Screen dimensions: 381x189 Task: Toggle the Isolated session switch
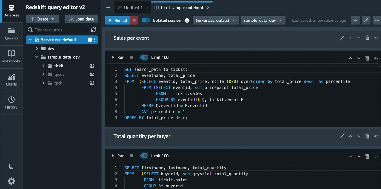(146, 20)
